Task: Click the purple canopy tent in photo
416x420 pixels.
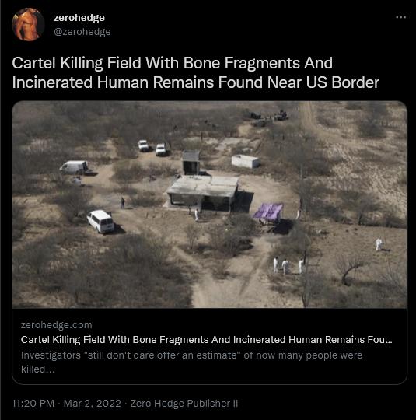Action: click(268, 212)
